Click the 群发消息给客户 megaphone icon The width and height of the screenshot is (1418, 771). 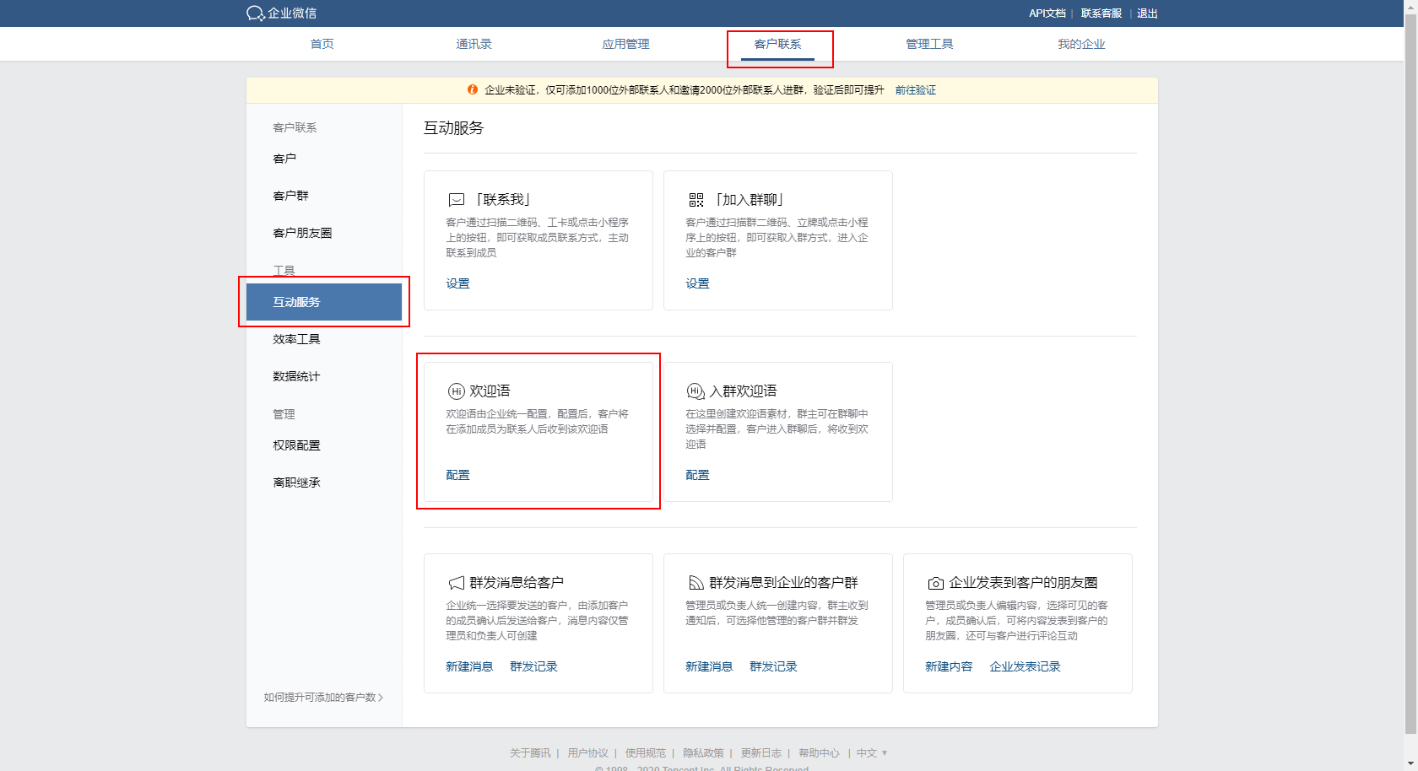[x=457, y=583]
